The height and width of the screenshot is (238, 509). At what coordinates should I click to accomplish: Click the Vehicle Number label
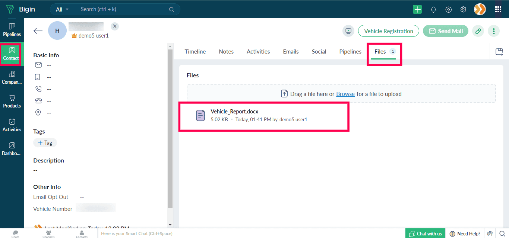tap(53, 209)
